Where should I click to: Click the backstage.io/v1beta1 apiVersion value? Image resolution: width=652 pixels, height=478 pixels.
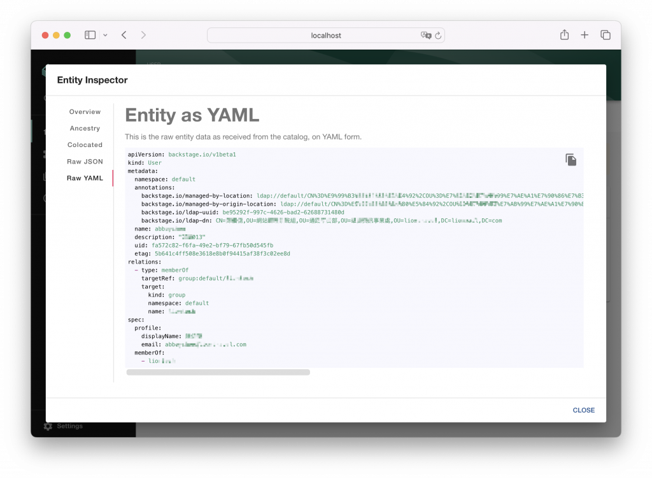click(202, 155)
